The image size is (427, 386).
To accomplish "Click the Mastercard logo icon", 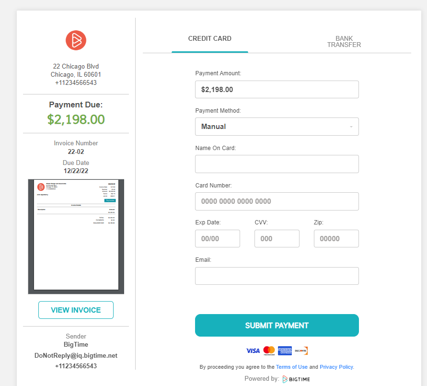I will 269,351.
